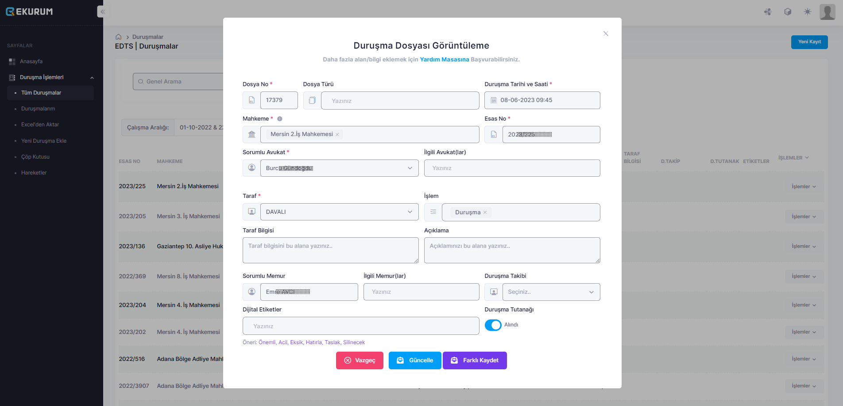Click the calendar icon in Duruşma Tarihi field
Screen dimensions: 843x406
pos(493,100)
